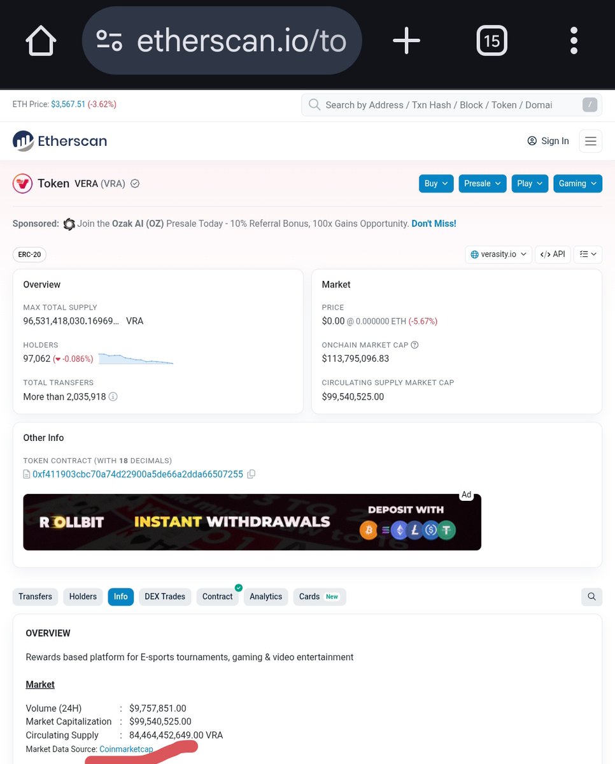This screenshot has width=615, height=764.
Task: Click the holders count 97,062
Action: pos(37,359)
